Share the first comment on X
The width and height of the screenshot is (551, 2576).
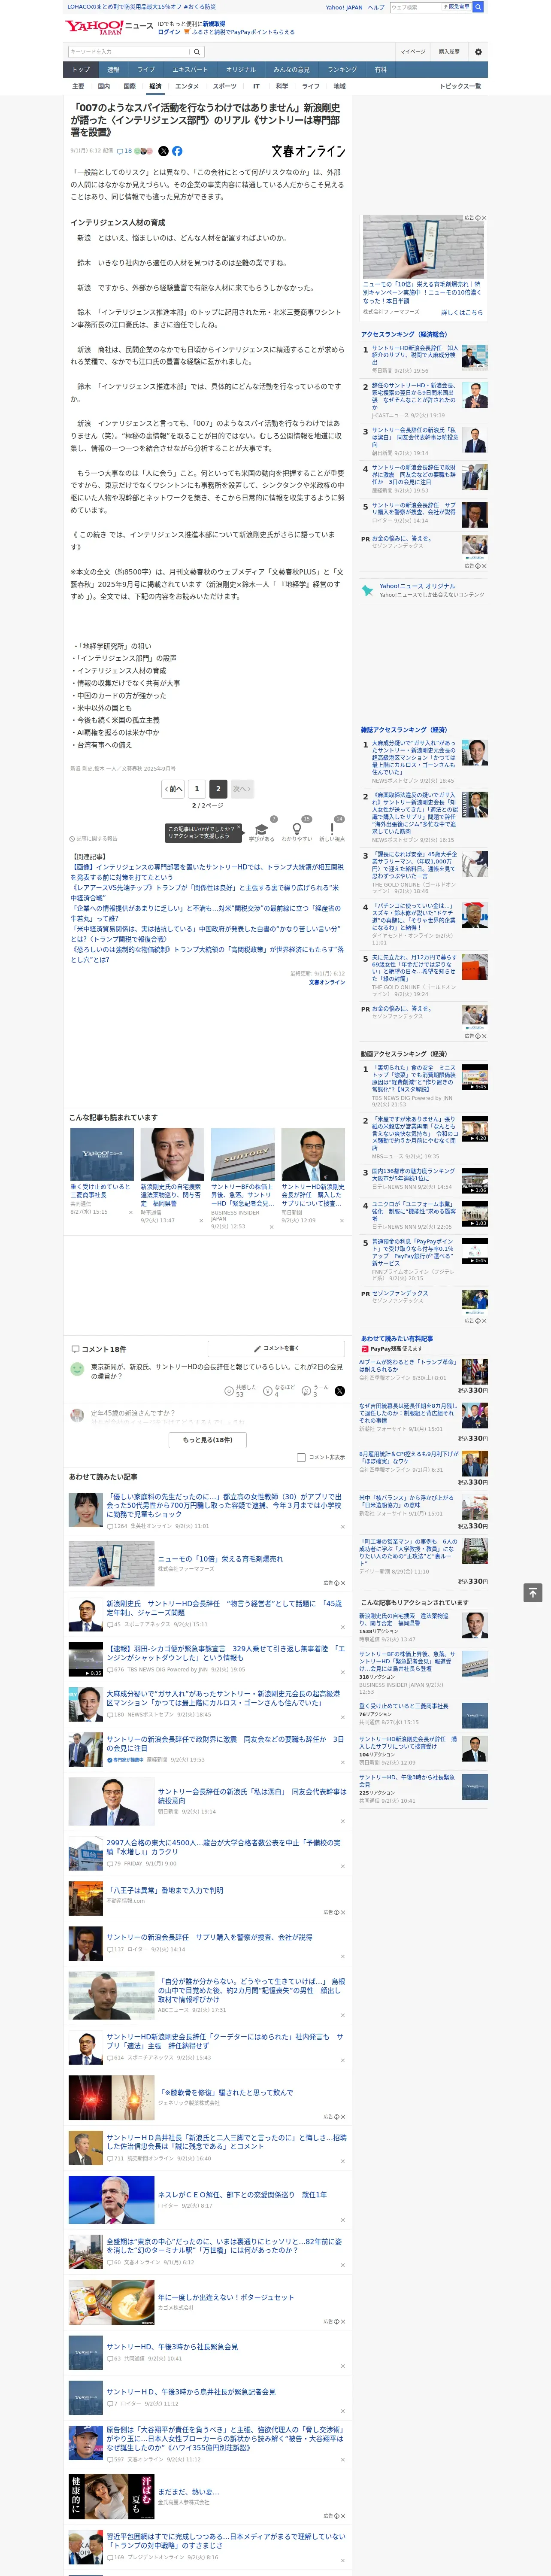[340, 1391]
